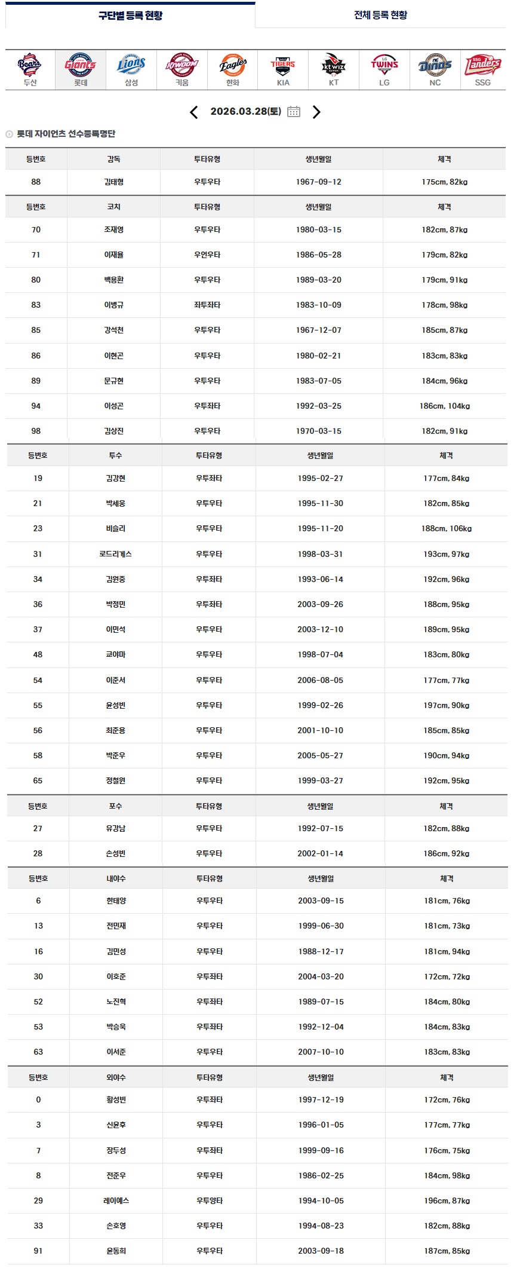Select the Lotte Giants team logo
Screen dimensions: 523x1274
(x=81, y=65)
